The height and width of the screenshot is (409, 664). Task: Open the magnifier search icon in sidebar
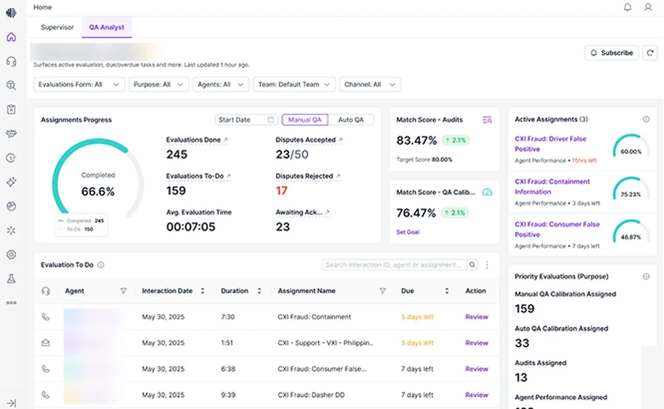12,86
